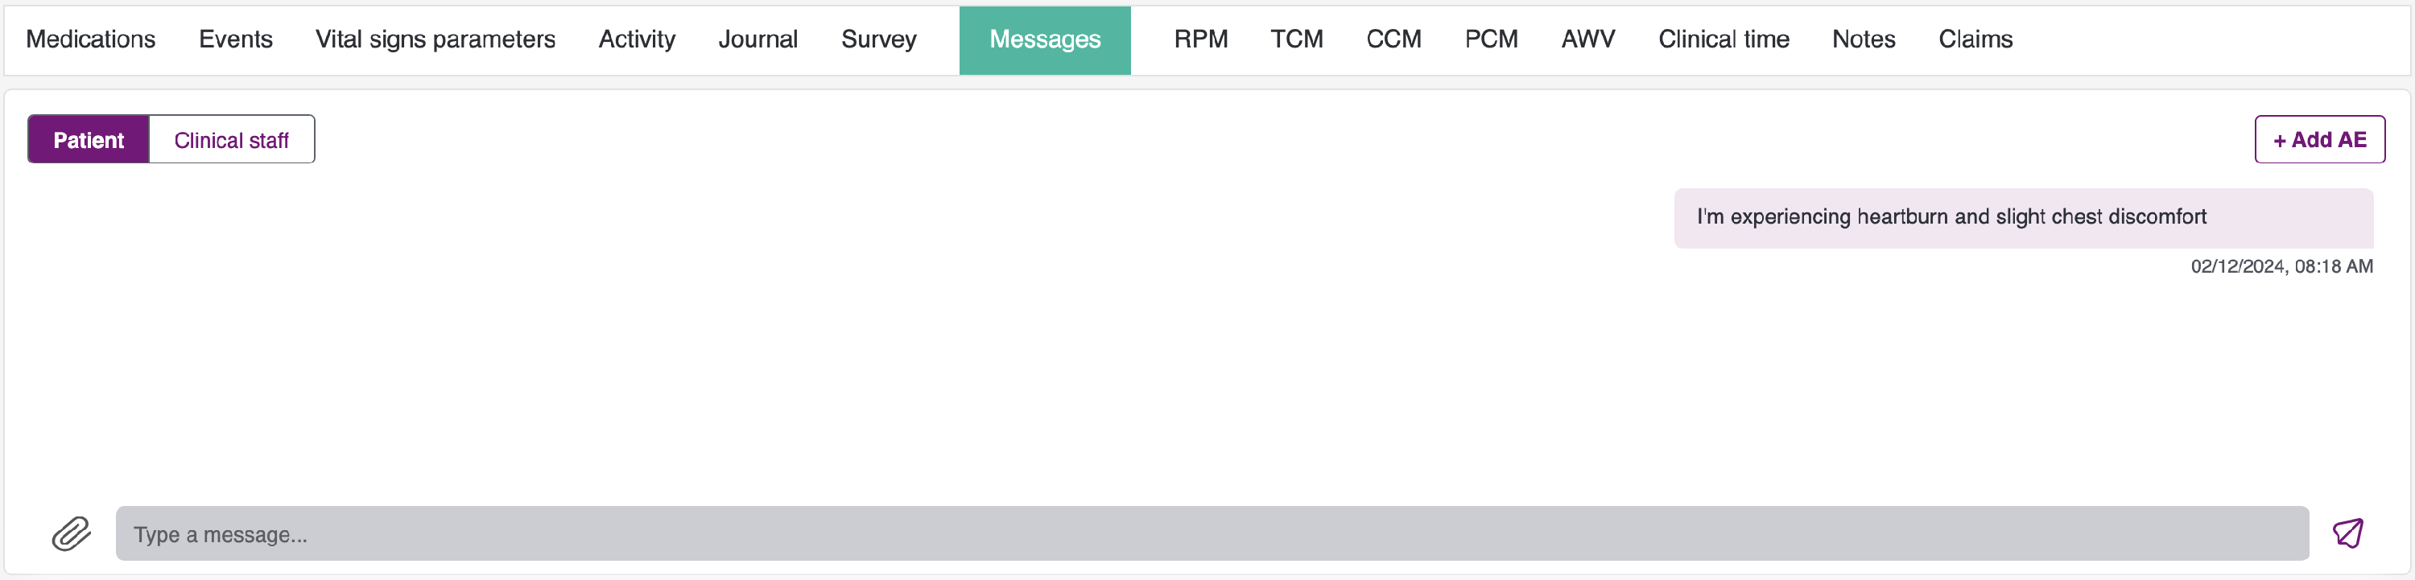Viewport: 2415px width, 580px height.
Task: Select the PCM tab
Action: [1491, 39]
